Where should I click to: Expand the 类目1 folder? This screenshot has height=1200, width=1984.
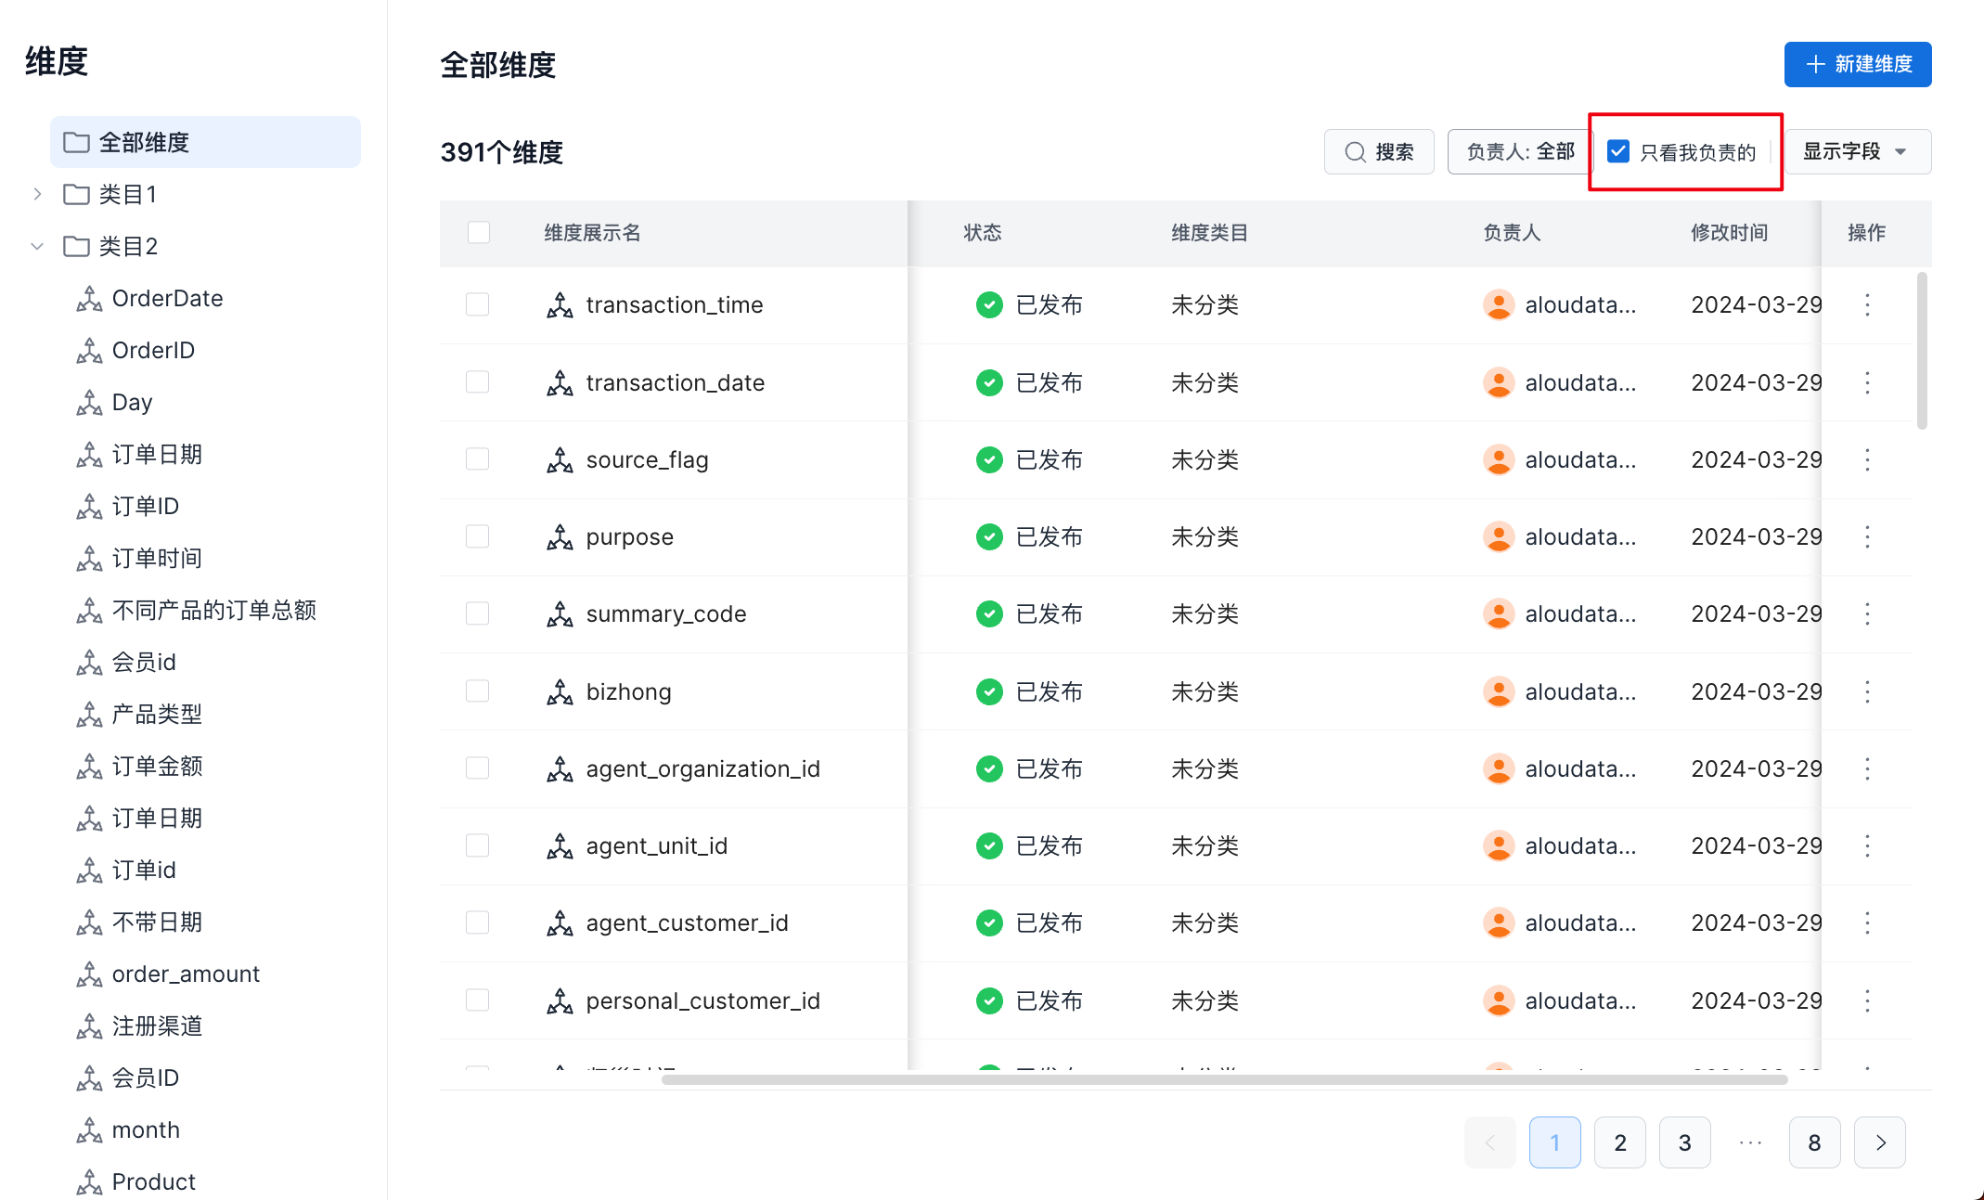(37, 195)
